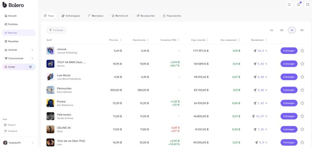
Task: Select the 1S time range
Action: pyautogui.click(x=282, y=30)
